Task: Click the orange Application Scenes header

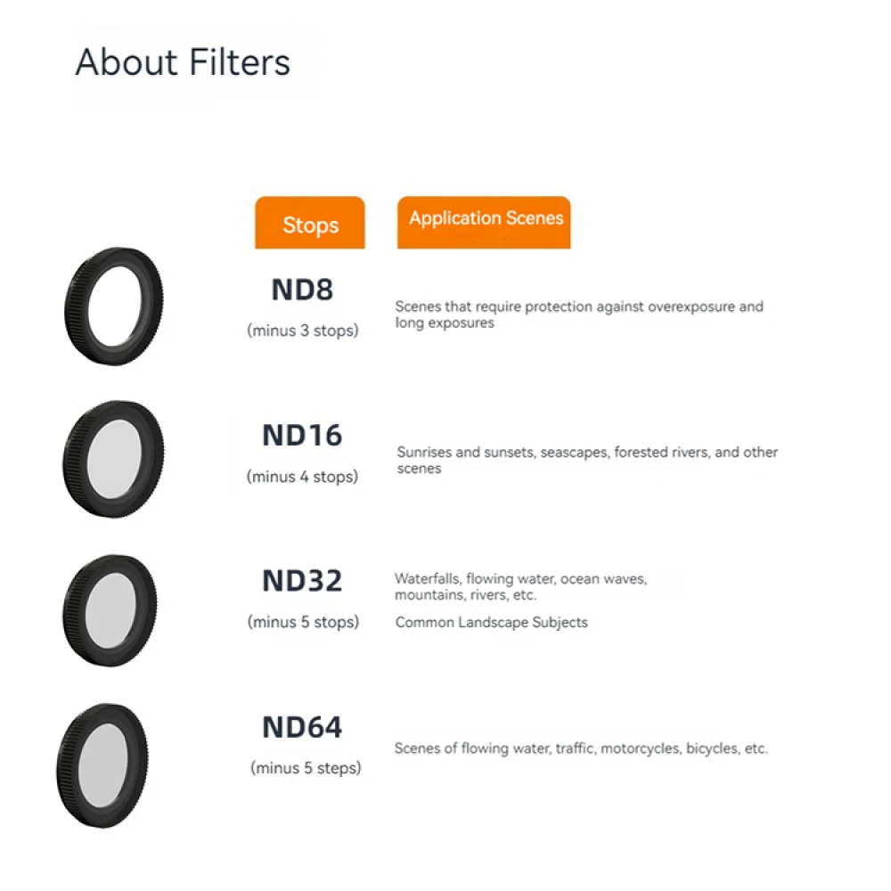Action: click(484, 223)
